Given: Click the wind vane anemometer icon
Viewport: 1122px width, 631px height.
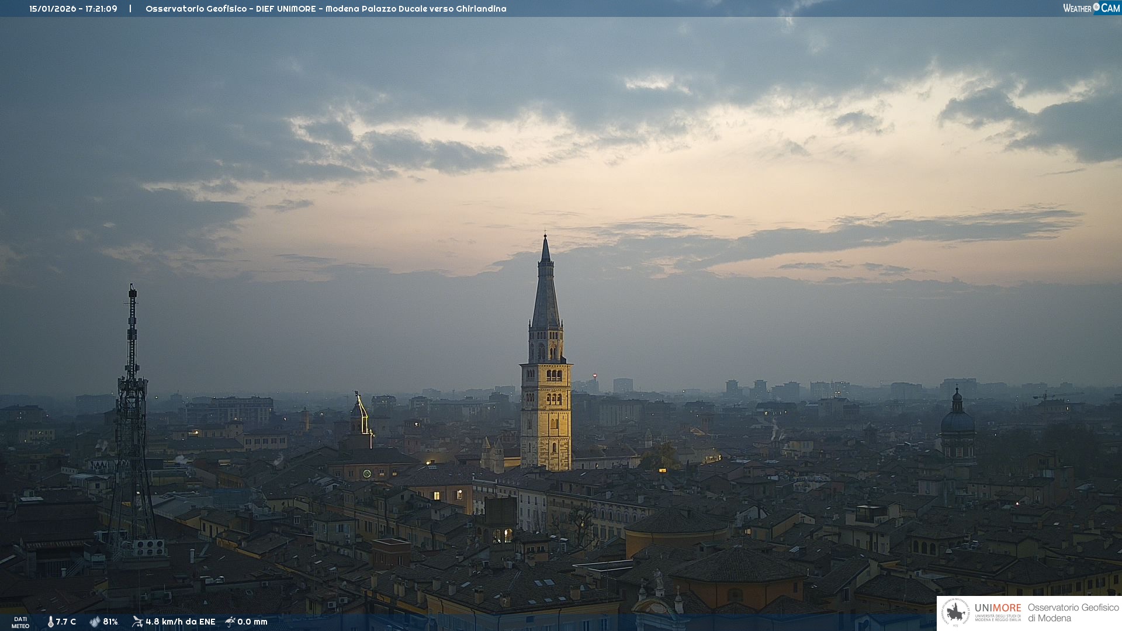Looking at the screenshot, I should [137, 622].
